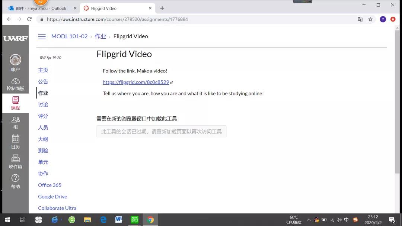Open People (人员) in course menu

point(43,127)
